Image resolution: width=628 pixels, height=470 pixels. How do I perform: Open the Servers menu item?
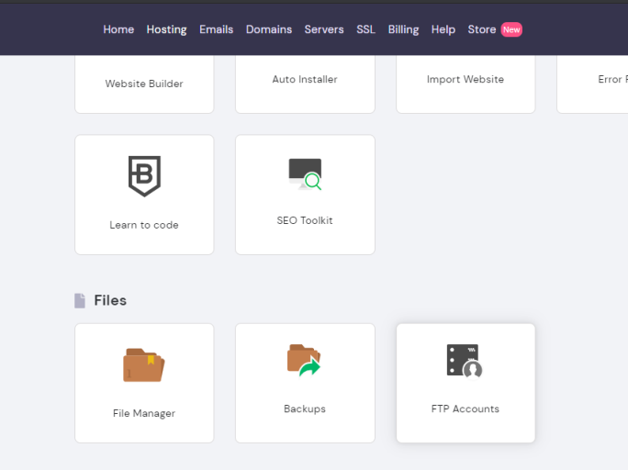(324, 29)
